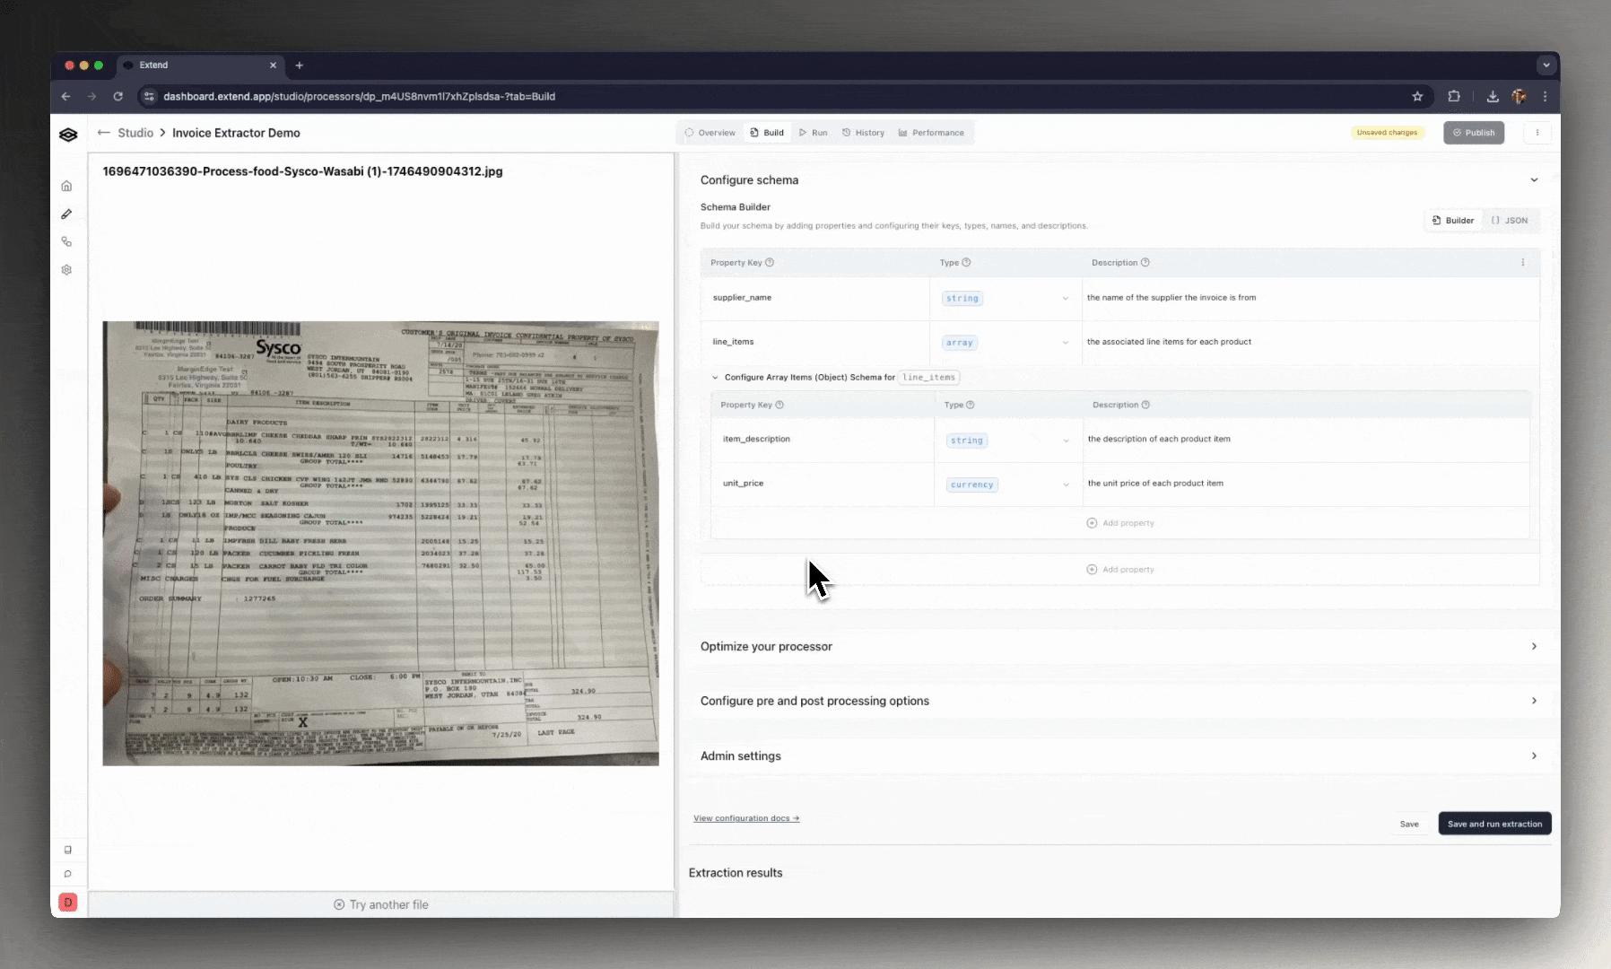Reload the page in the browser
Image resolution: width=1611 pixels, height=969 pixels.
click(118, 96)
